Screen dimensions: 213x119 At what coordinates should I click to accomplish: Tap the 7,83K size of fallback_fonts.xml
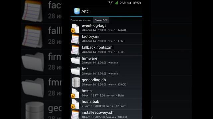pos(121,52)
